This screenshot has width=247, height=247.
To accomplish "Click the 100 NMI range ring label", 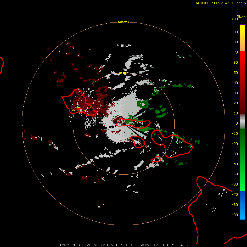I will (123, 22).
